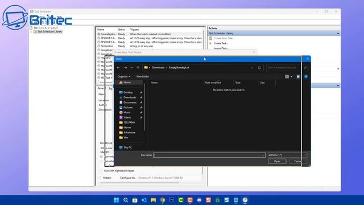The width and height of the screenshot is (364, 205).
Task: Select EmptyStandbyList in the address breadcrumb
Action: pos(179,68)
